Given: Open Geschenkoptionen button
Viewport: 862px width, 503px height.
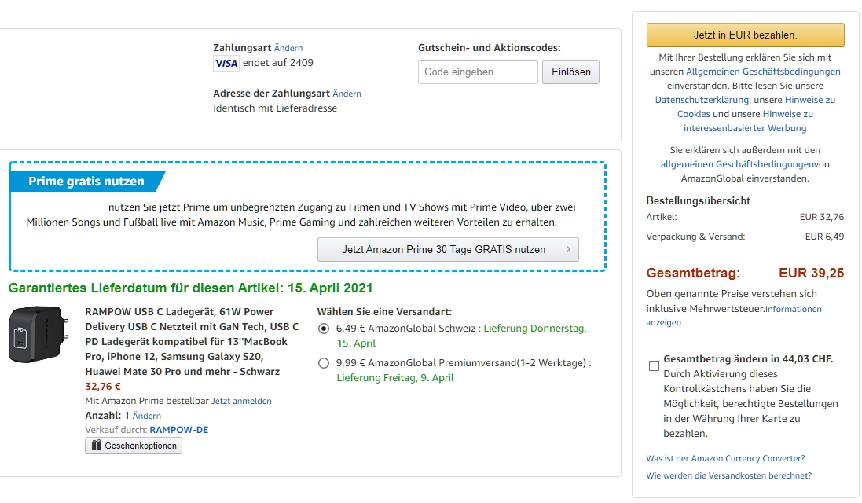Looking at the screenshot, I should coord(134,446).
